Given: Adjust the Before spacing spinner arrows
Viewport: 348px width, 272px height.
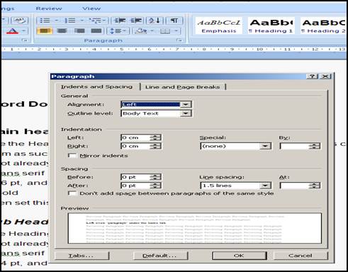Looking at the screenshot, I should coord(156,177).
